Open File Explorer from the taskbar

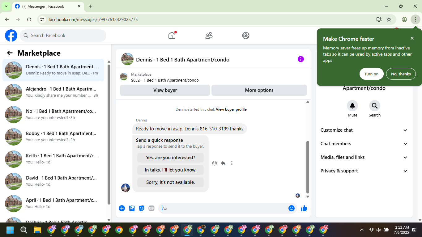point(37,230)
